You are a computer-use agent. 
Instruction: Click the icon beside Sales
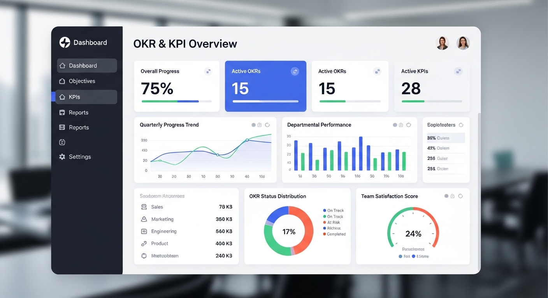144,207
